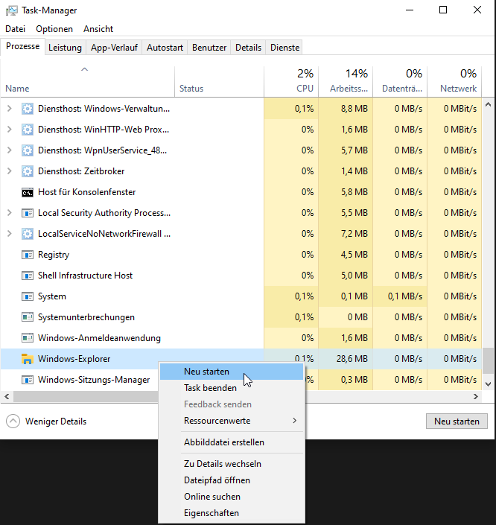Select the Shell Infrastructure Host row
The height and width of the screenshot is (525, 496).
tap(241, 276)
